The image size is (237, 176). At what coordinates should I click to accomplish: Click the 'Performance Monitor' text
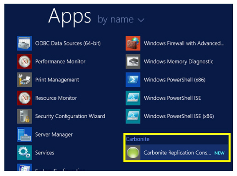coord(60,61)
